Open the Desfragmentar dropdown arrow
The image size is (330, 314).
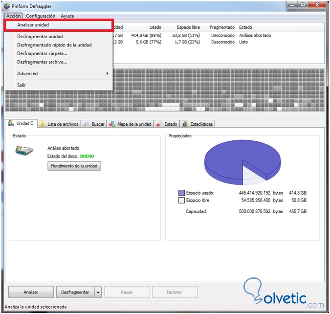tap(98, 292)
